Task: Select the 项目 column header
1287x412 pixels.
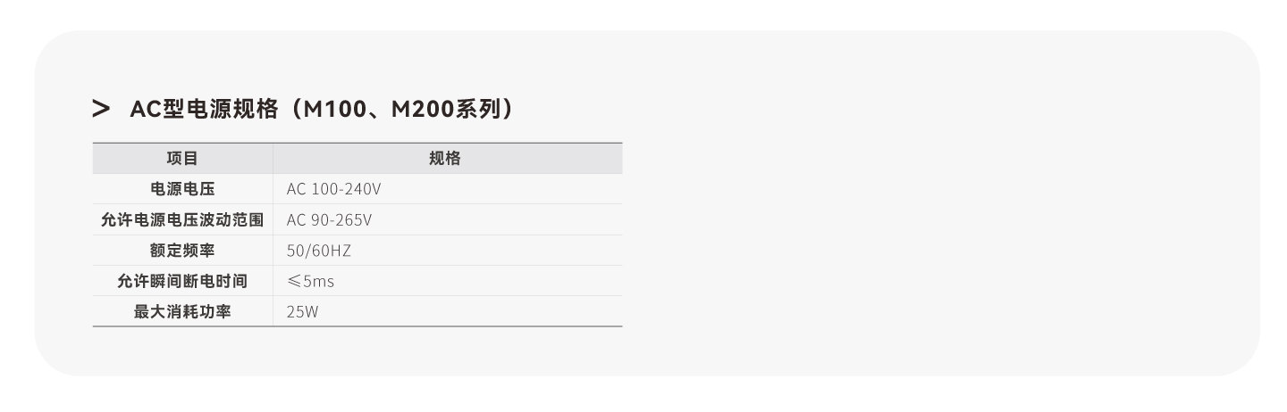Action: point(182,159)
